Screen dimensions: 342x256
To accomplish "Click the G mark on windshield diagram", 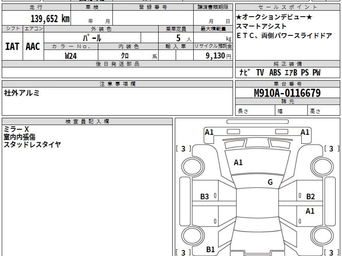I will [x=270, y=182].
